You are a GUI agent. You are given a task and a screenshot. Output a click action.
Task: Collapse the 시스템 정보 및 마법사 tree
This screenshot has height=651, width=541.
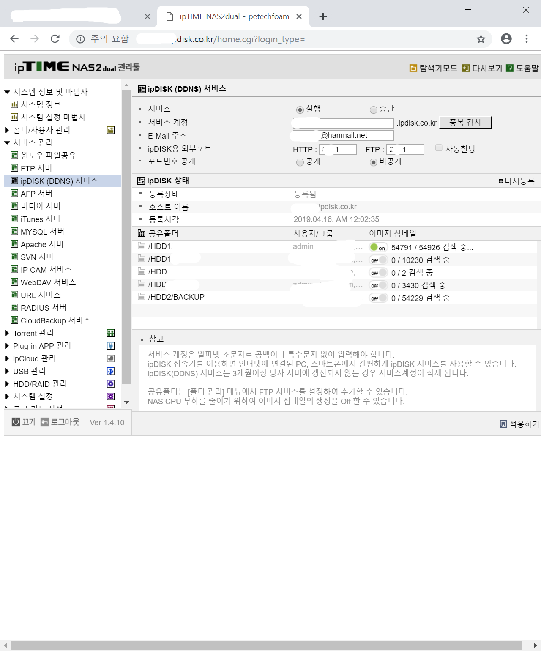(7, 92)
